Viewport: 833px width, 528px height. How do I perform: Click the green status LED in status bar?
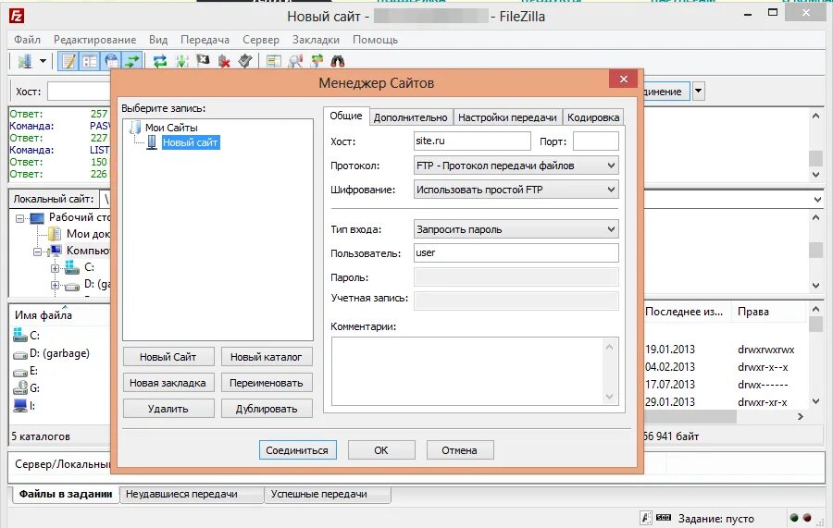click(794, 518)
